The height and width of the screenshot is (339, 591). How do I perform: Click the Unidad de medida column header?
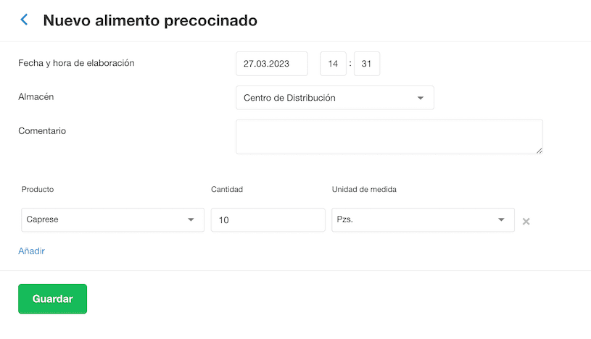[x=364, y=190]
